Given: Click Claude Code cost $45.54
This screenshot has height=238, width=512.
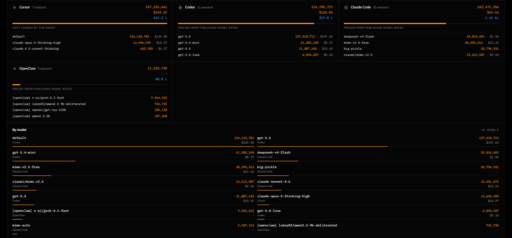Looking at the screenshot, I should [x=493, y=12].
